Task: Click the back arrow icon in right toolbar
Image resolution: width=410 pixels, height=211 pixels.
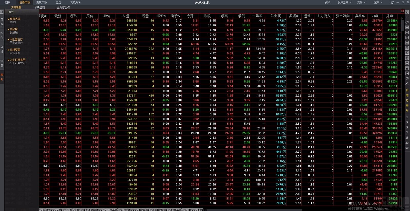Action: click(407, 22)
